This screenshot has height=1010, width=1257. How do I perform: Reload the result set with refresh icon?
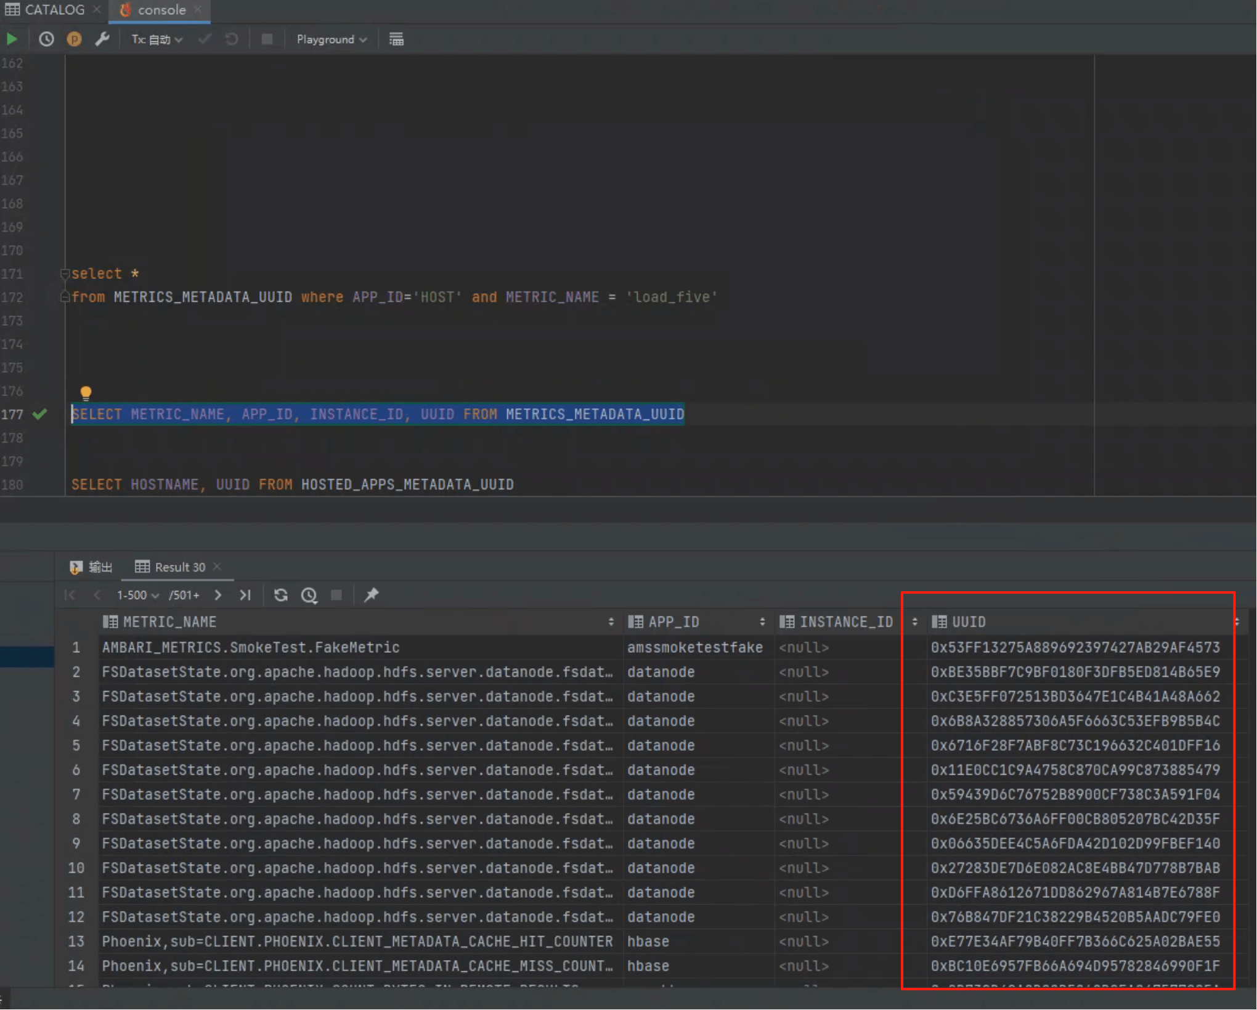(x=281, y=595)
